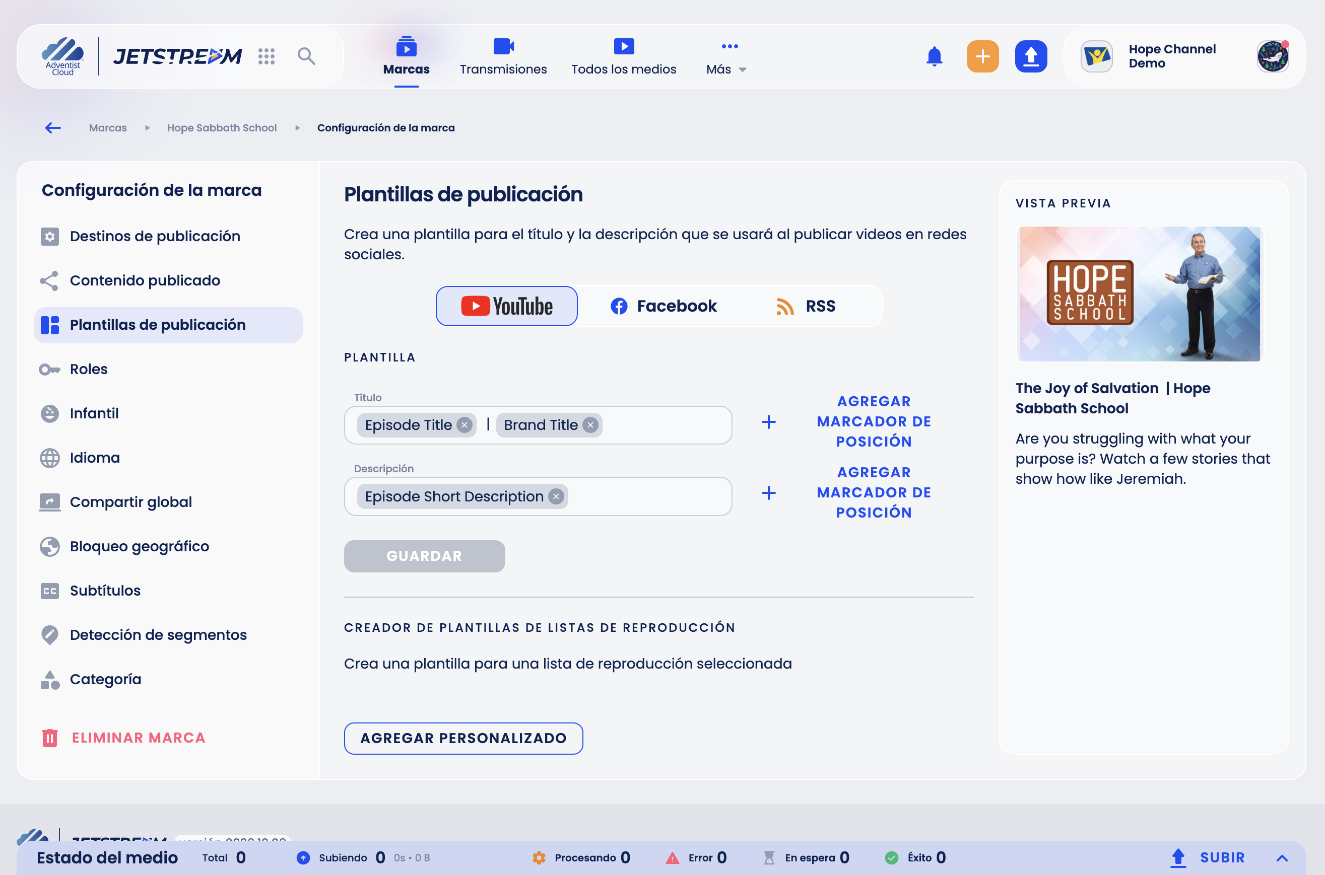The image size is (1325, 875).
Task: Remove Episode Short Description chip
Action: 556,496
